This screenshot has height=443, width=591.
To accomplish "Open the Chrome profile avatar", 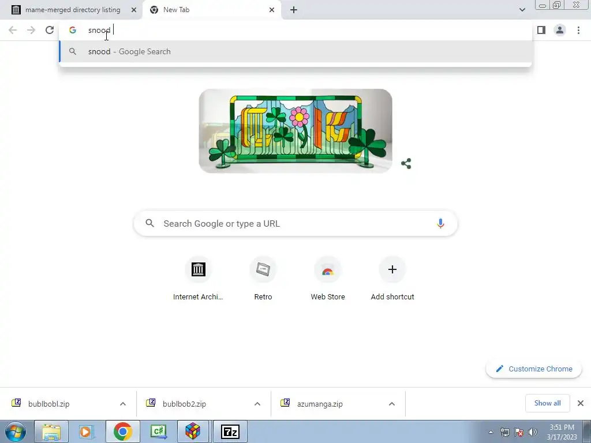I will 560,30.
